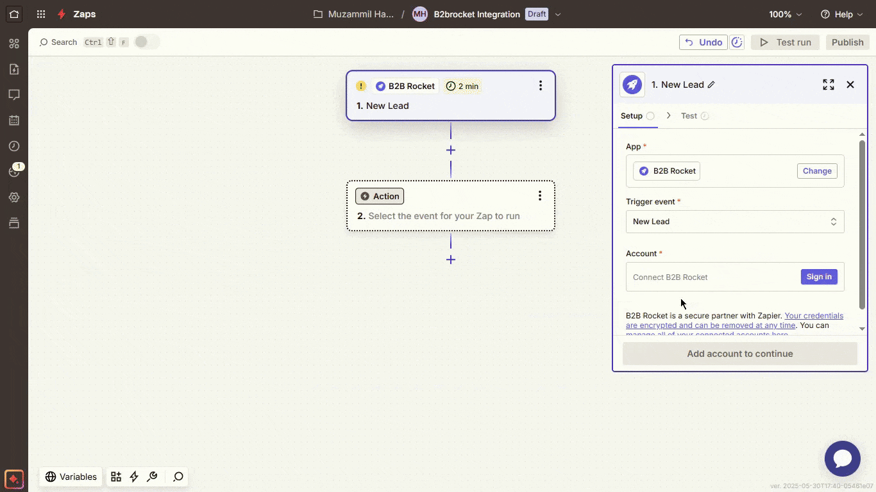The height and width of the screenshot is (492, 876).
Task: Expand the Draft status chevron menu
Action: (558, 14)
